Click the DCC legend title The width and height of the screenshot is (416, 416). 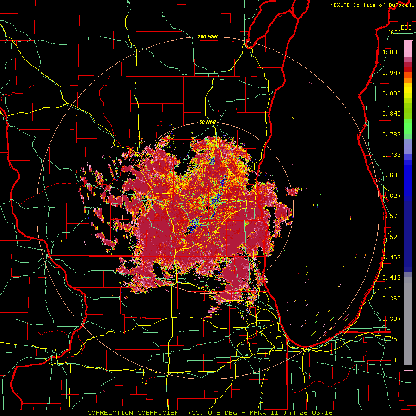(x=406, y=28)
